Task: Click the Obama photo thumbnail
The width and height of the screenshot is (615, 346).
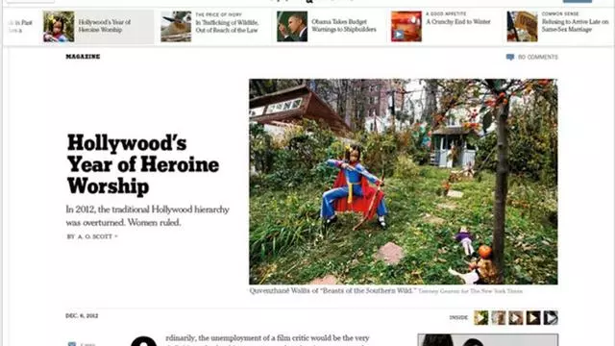Action: [x=292, y=26]
